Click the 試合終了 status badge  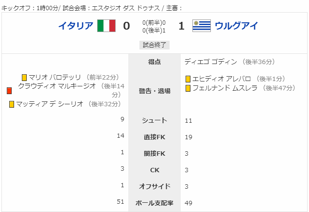[x=154, y=45]
